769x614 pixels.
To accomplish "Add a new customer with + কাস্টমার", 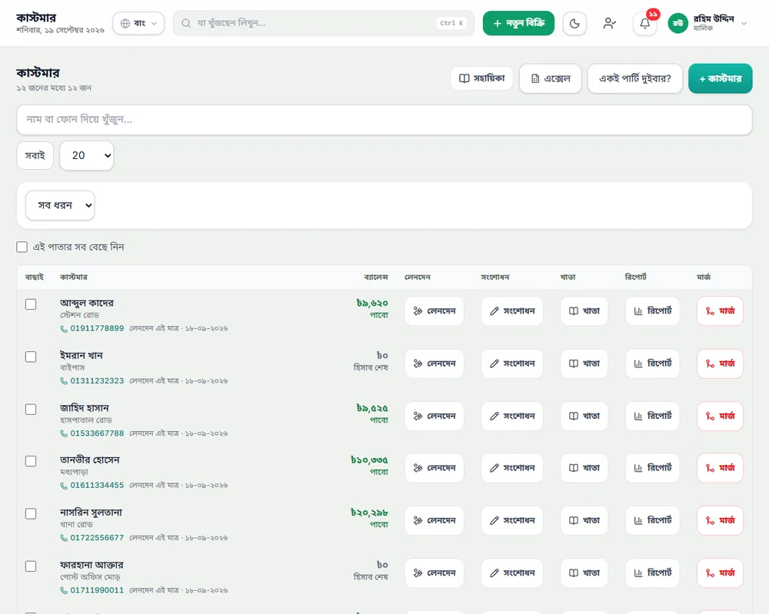I will coord(721,78).
